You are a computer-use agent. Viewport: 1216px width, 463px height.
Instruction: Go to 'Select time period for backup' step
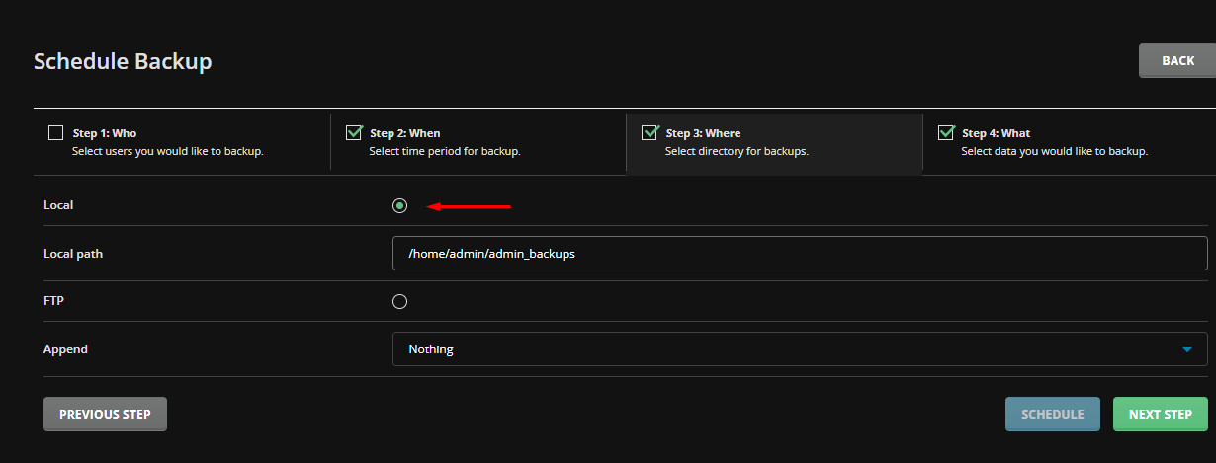pyautogui.click(x=444, y=152)
